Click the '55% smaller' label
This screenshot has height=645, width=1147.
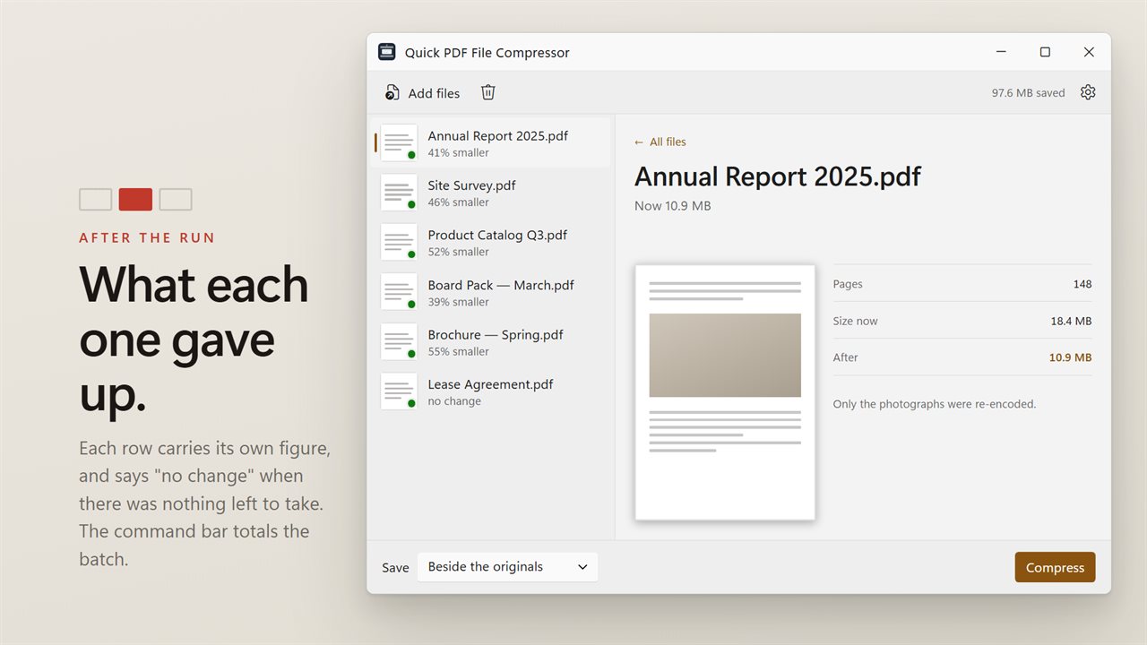[459, 351]
